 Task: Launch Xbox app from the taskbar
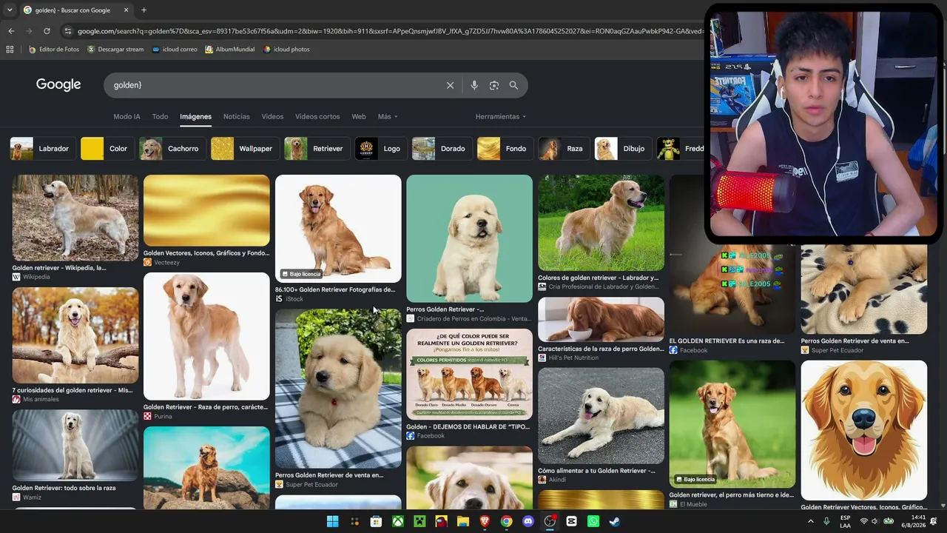coord(398,521)
